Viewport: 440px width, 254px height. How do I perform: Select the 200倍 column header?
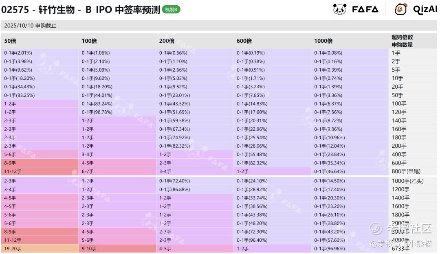pos(167,41)
